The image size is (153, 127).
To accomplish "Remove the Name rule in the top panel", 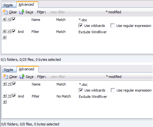I will (9, 19).
